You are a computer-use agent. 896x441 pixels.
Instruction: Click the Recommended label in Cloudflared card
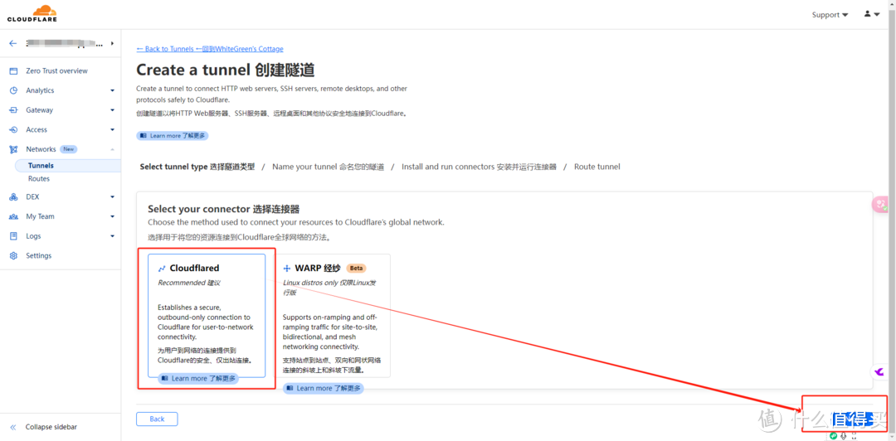(x=189, y=283)
